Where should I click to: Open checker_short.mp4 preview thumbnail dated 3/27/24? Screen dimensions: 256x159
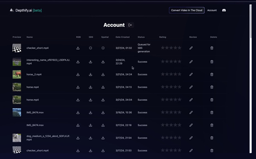pos(17,48)
